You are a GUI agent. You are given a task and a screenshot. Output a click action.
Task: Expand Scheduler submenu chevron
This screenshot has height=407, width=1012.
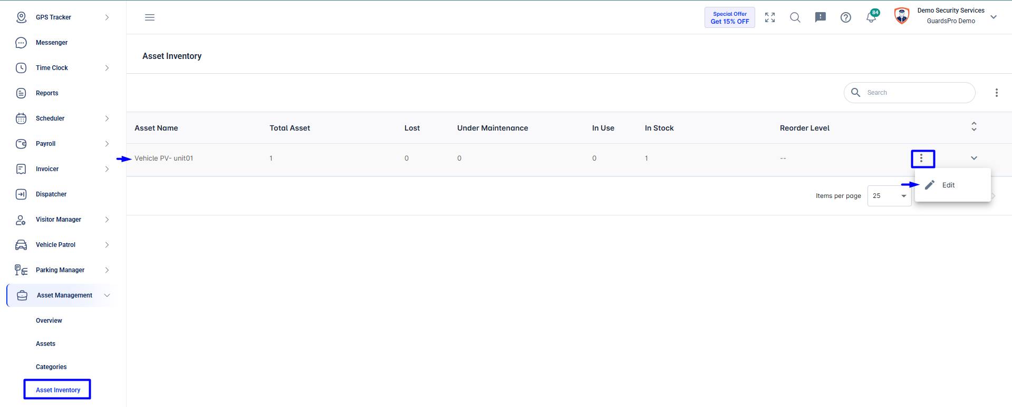pyautogui.click(x=107, y=118)
